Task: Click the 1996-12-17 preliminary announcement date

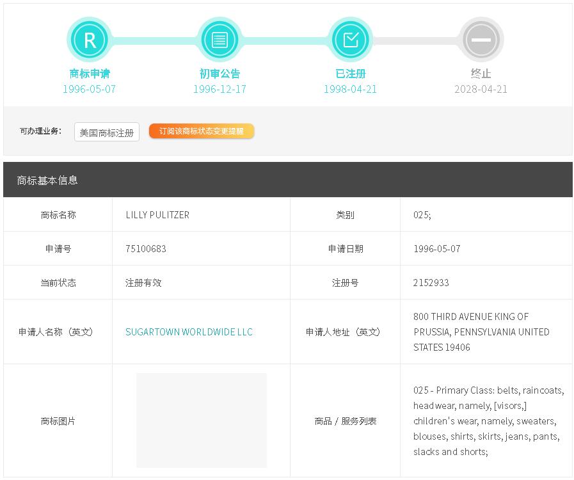Action: coord(219,89)
